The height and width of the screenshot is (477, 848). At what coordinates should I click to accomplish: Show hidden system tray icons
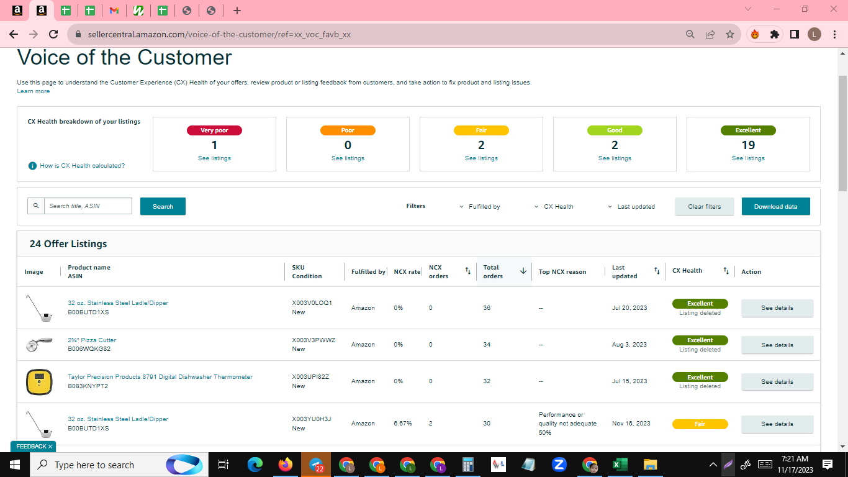click(713, 465)
